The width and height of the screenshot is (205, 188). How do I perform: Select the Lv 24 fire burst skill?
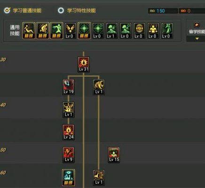click(69, 133)
